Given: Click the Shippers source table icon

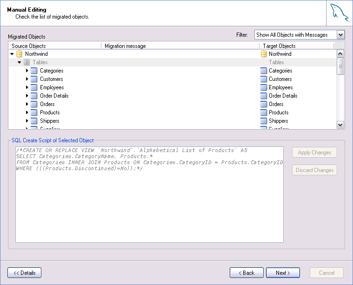Looking at the screenshot, I should click(x=34, y=121).
